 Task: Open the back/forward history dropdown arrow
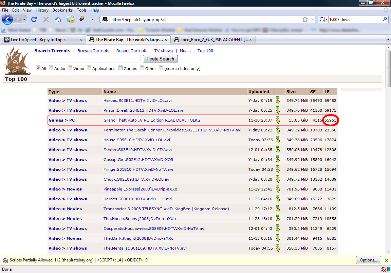[24, 19]
